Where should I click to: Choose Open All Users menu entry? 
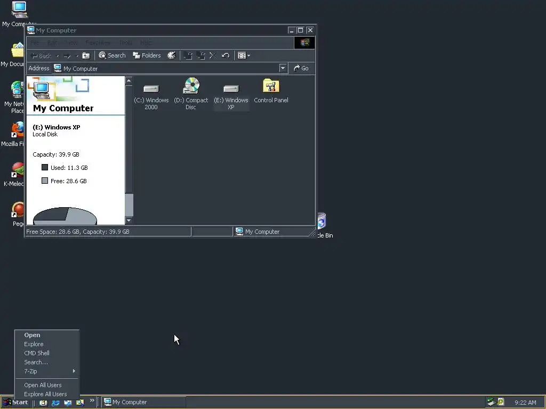[47, 385]
